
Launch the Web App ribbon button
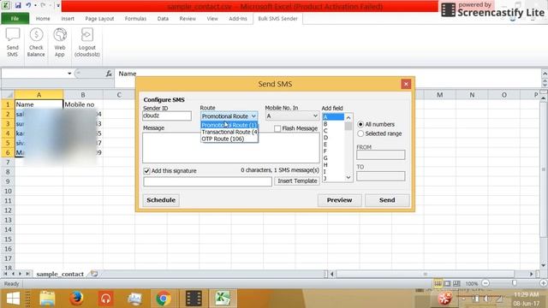60,42
